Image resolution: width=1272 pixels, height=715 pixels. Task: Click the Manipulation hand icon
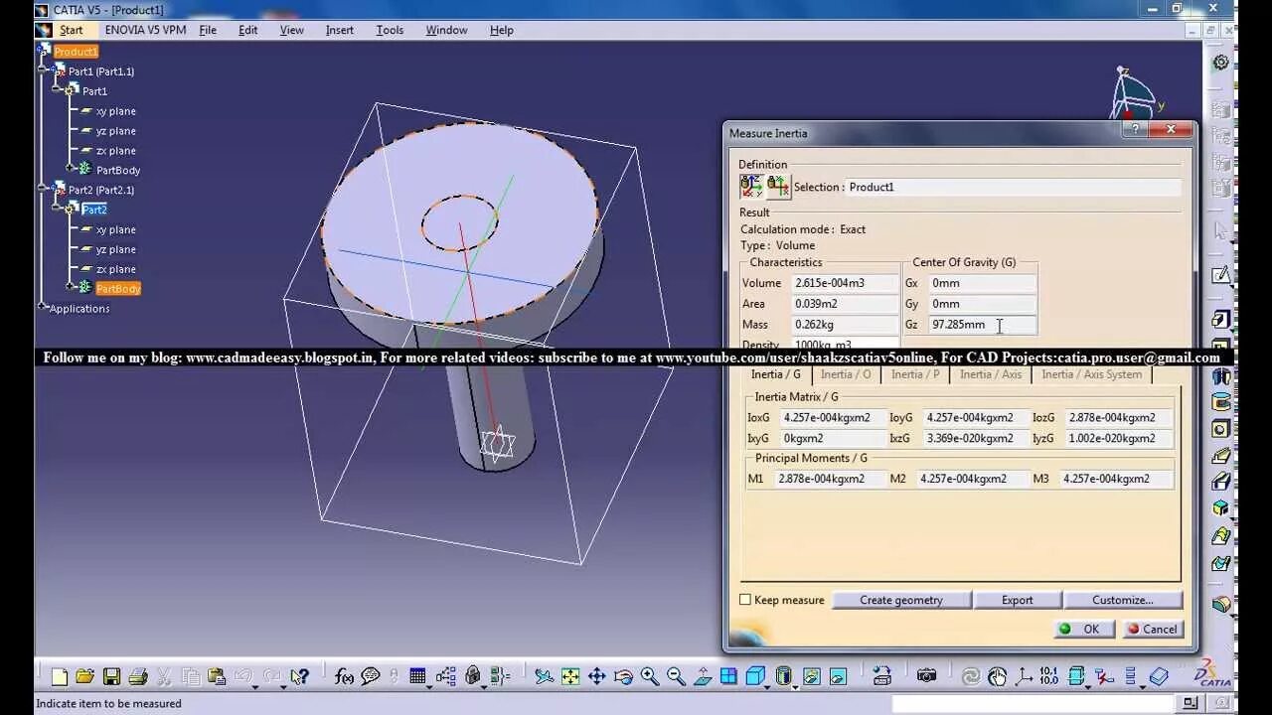click(997, 676)
